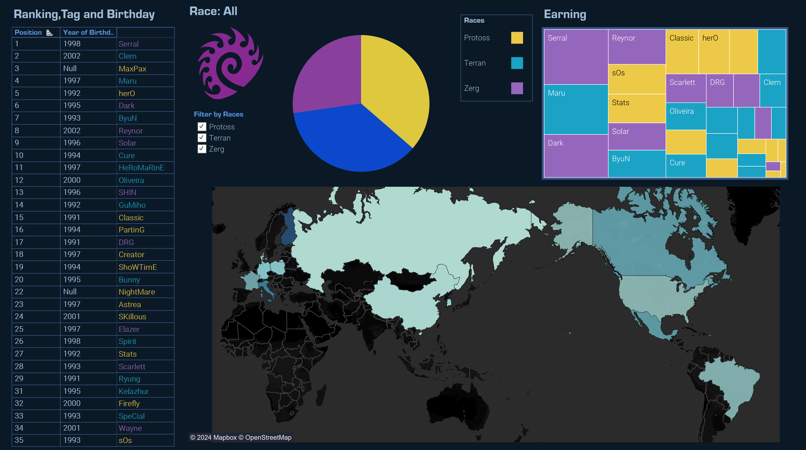The image size is (806, 450).
Task: Select the DRG tile in Earning treemap
Action: [720, 91]
